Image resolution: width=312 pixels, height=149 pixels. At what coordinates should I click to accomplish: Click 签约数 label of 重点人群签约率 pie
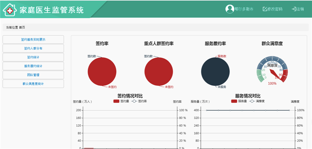[x=149, y=56]
